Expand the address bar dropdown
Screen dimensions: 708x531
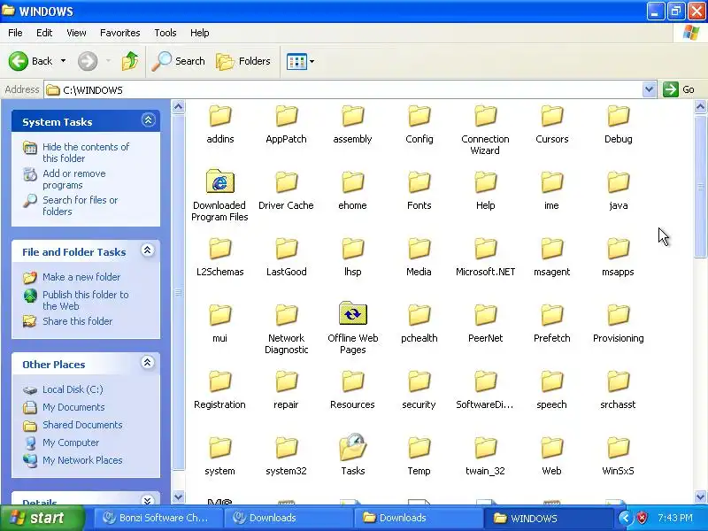point(649,89)
